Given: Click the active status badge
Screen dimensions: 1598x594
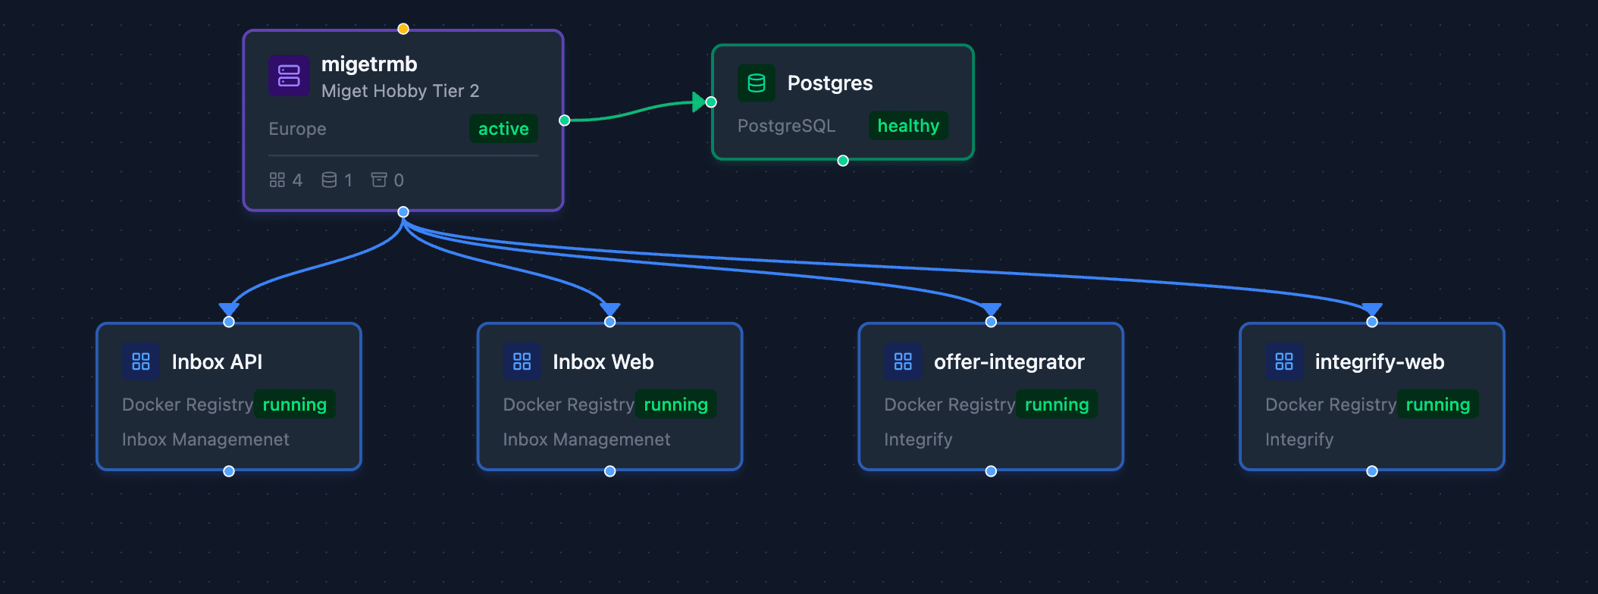Looking at the screenshot, I should tap(503, 129).
